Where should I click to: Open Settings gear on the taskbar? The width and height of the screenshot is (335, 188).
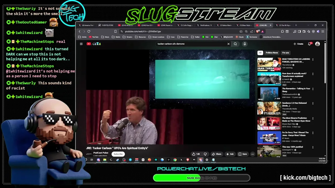pyautogui.click(x=207, y=160)
